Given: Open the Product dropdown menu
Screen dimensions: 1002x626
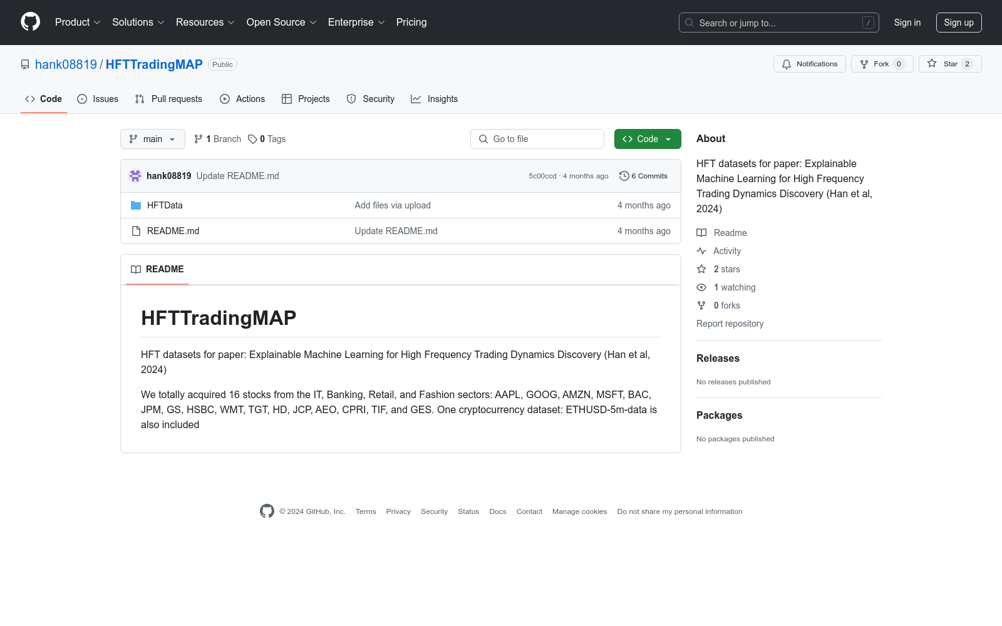Looking at the screenshot, I should click(x=78, y=23).
